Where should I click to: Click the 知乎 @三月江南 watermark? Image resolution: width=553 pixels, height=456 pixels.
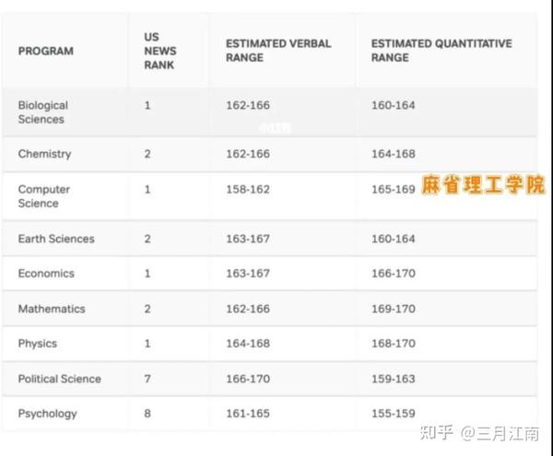(x=479, y=433)
